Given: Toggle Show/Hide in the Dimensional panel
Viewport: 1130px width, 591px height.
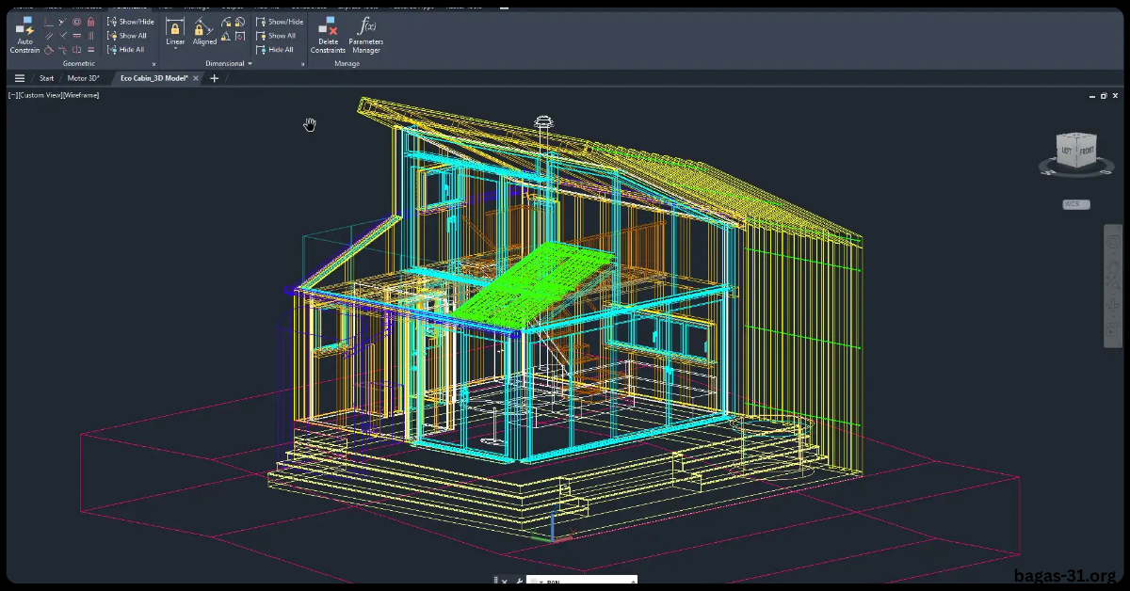Looking at the screenshot, I should tap(280, 22).
